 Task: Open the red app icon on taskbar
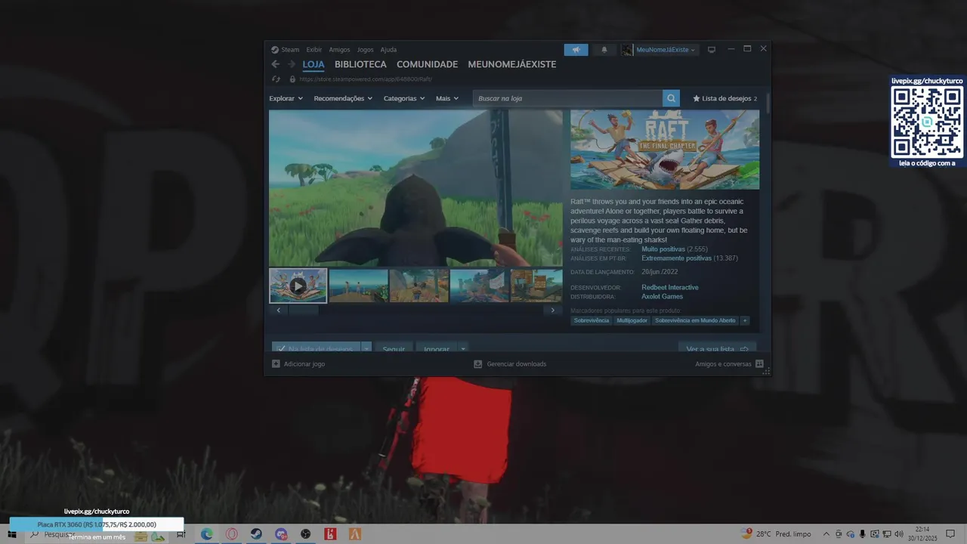tap(330, 534)
